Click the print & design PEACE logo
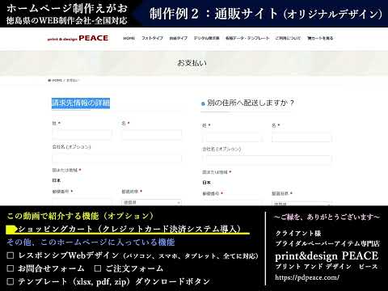388x291 pixels. pyautogui.click(x=78, y=38)
